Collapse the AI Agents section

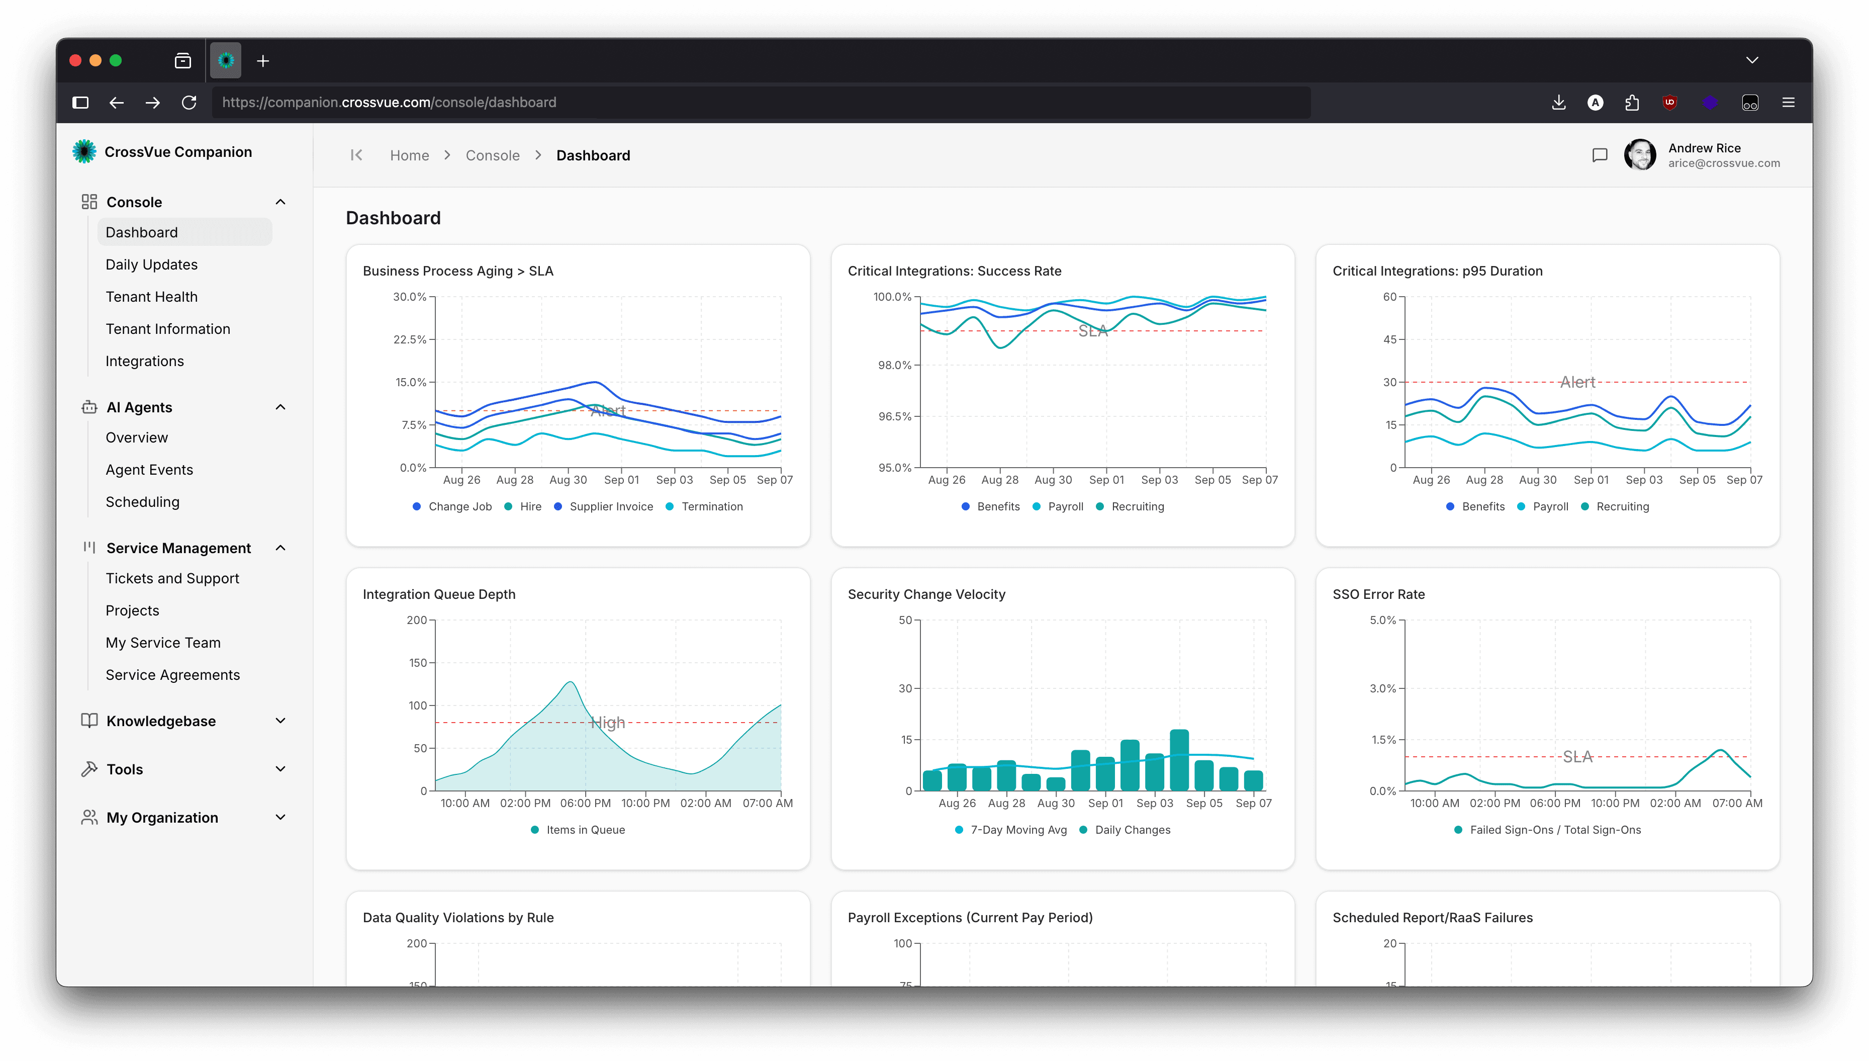point(281,407)
